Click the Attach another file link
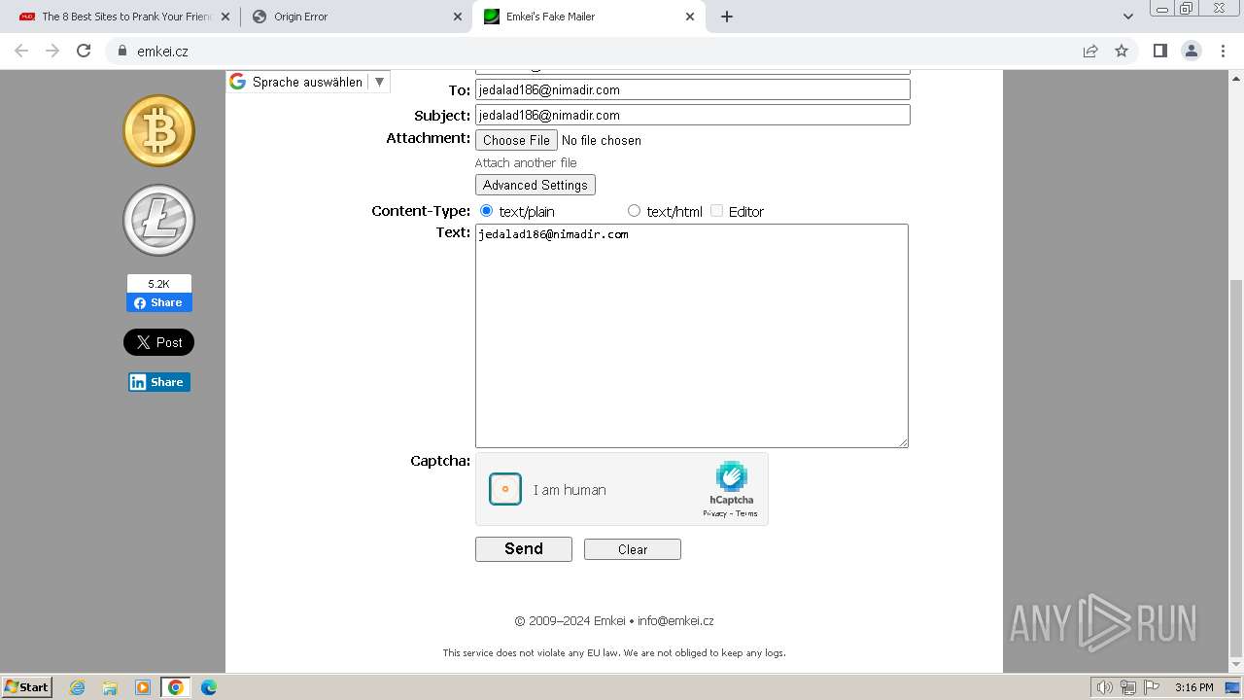 point(526,162)
